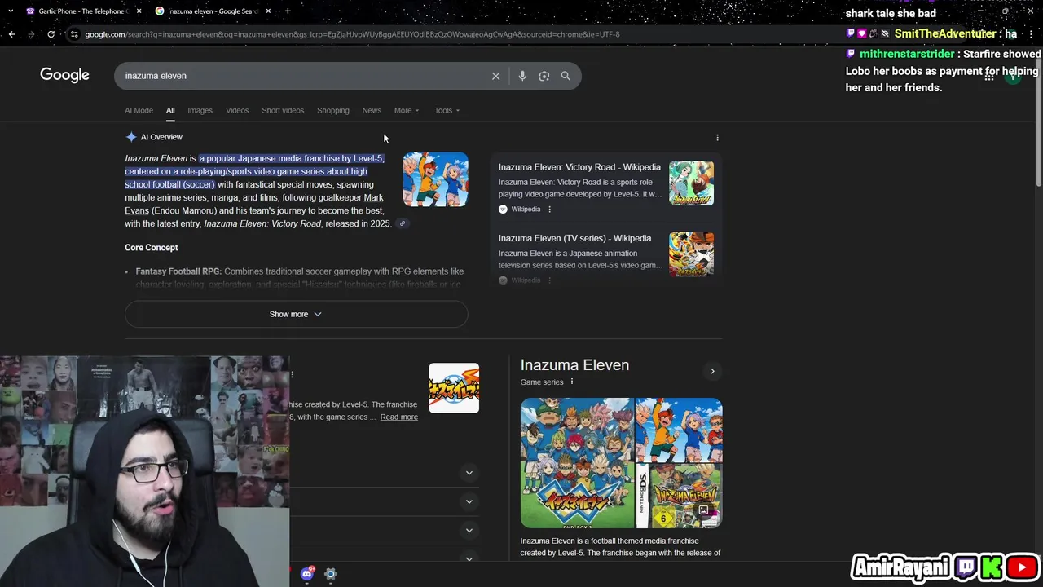Switch to Videos results
Screen dimensions: 1043x587
click(x=237, y=110)
